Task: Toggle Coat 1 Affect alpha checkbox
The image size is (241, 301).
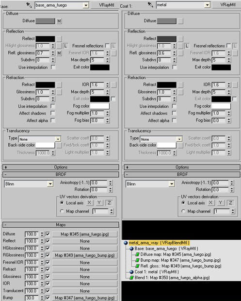Action: (174, 120)
